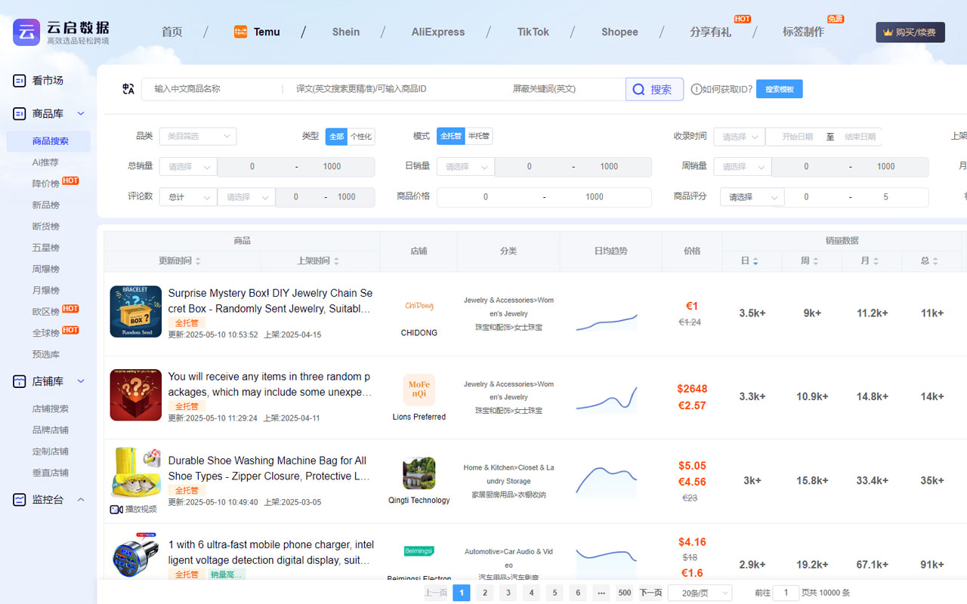Sort by total sales (总) arrow icon
The image size is (967, 604).
[x=935, y=261]
